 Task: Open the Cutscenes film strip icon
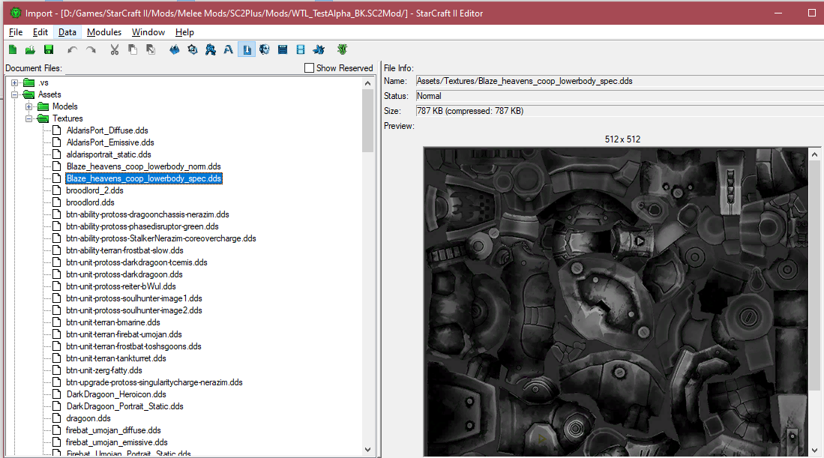pyautogui.click(x=301, y=50)
